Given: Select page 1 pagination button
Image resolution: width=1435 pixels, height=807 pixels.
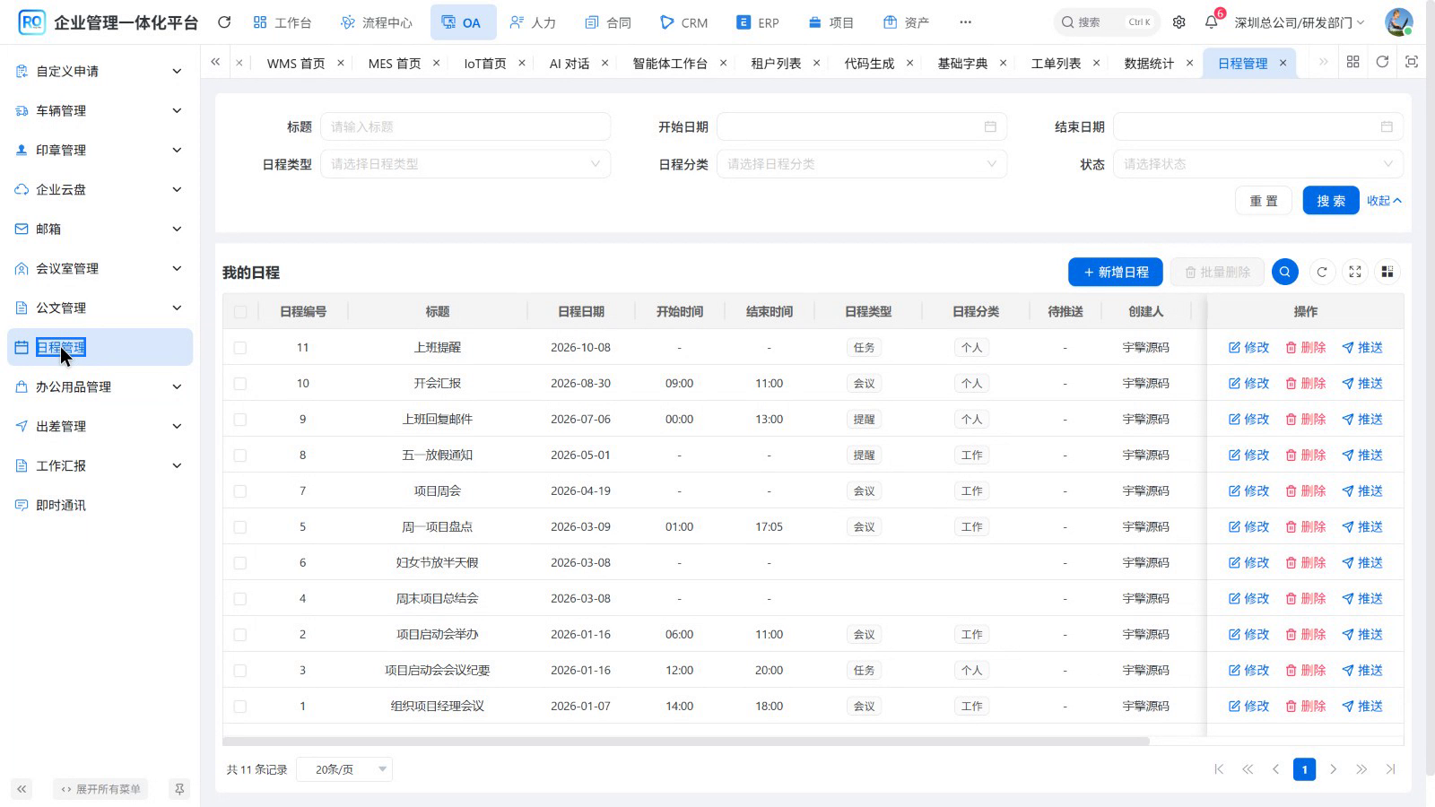Looking at the screenshot, I should click(1305, 769).
